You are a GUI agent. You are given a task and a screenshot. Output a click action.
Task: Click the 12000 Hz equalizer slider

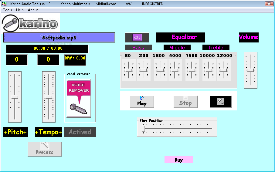click(x=223, y=70)
